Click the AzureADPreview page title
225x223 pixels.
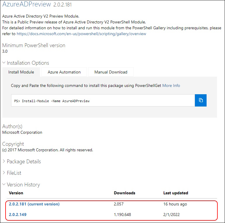pos(27,4)
